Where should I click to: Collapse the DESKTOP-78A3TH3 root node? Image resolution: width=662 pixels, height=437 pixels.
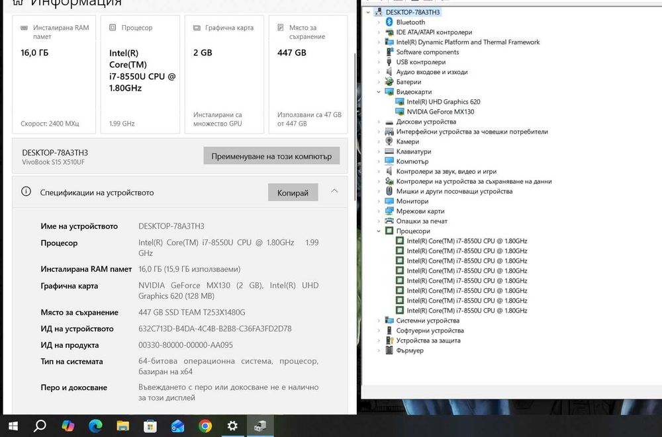point(368,12)
